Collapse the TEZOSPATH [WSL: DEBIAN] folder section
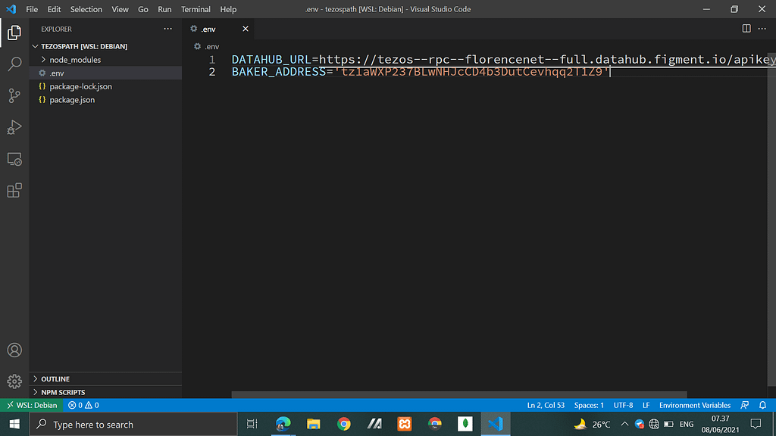This screenshot has height=436, width=776. (x=105, y=46)
